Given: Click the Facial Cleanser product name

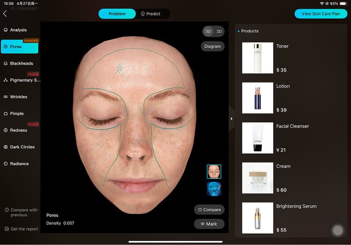Looking at the screenshot, I should coord(293,126).
